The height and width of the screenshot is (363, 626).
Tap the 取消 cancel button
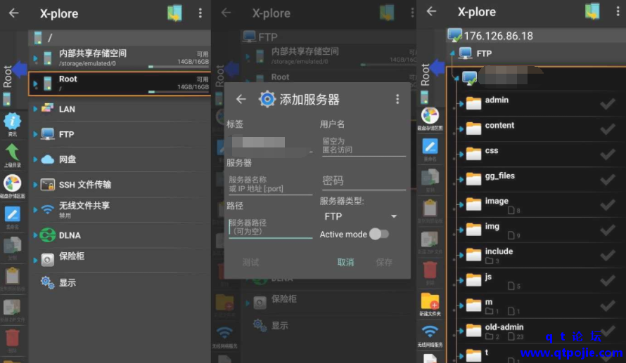pyautogui.click(x=345, y=262)
